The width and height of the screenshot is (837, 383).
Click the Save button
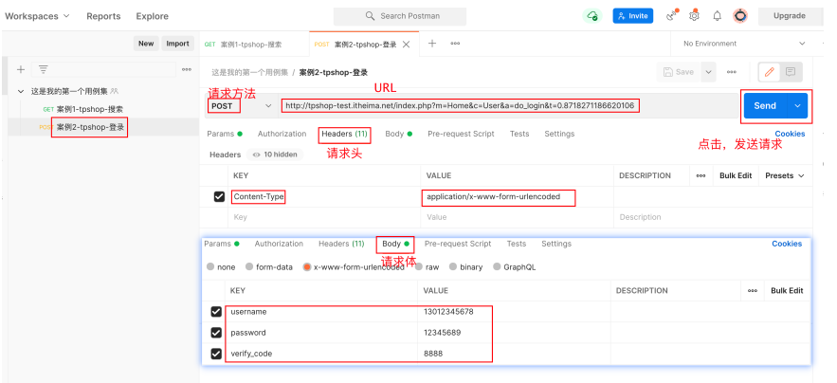pos(679,72)
